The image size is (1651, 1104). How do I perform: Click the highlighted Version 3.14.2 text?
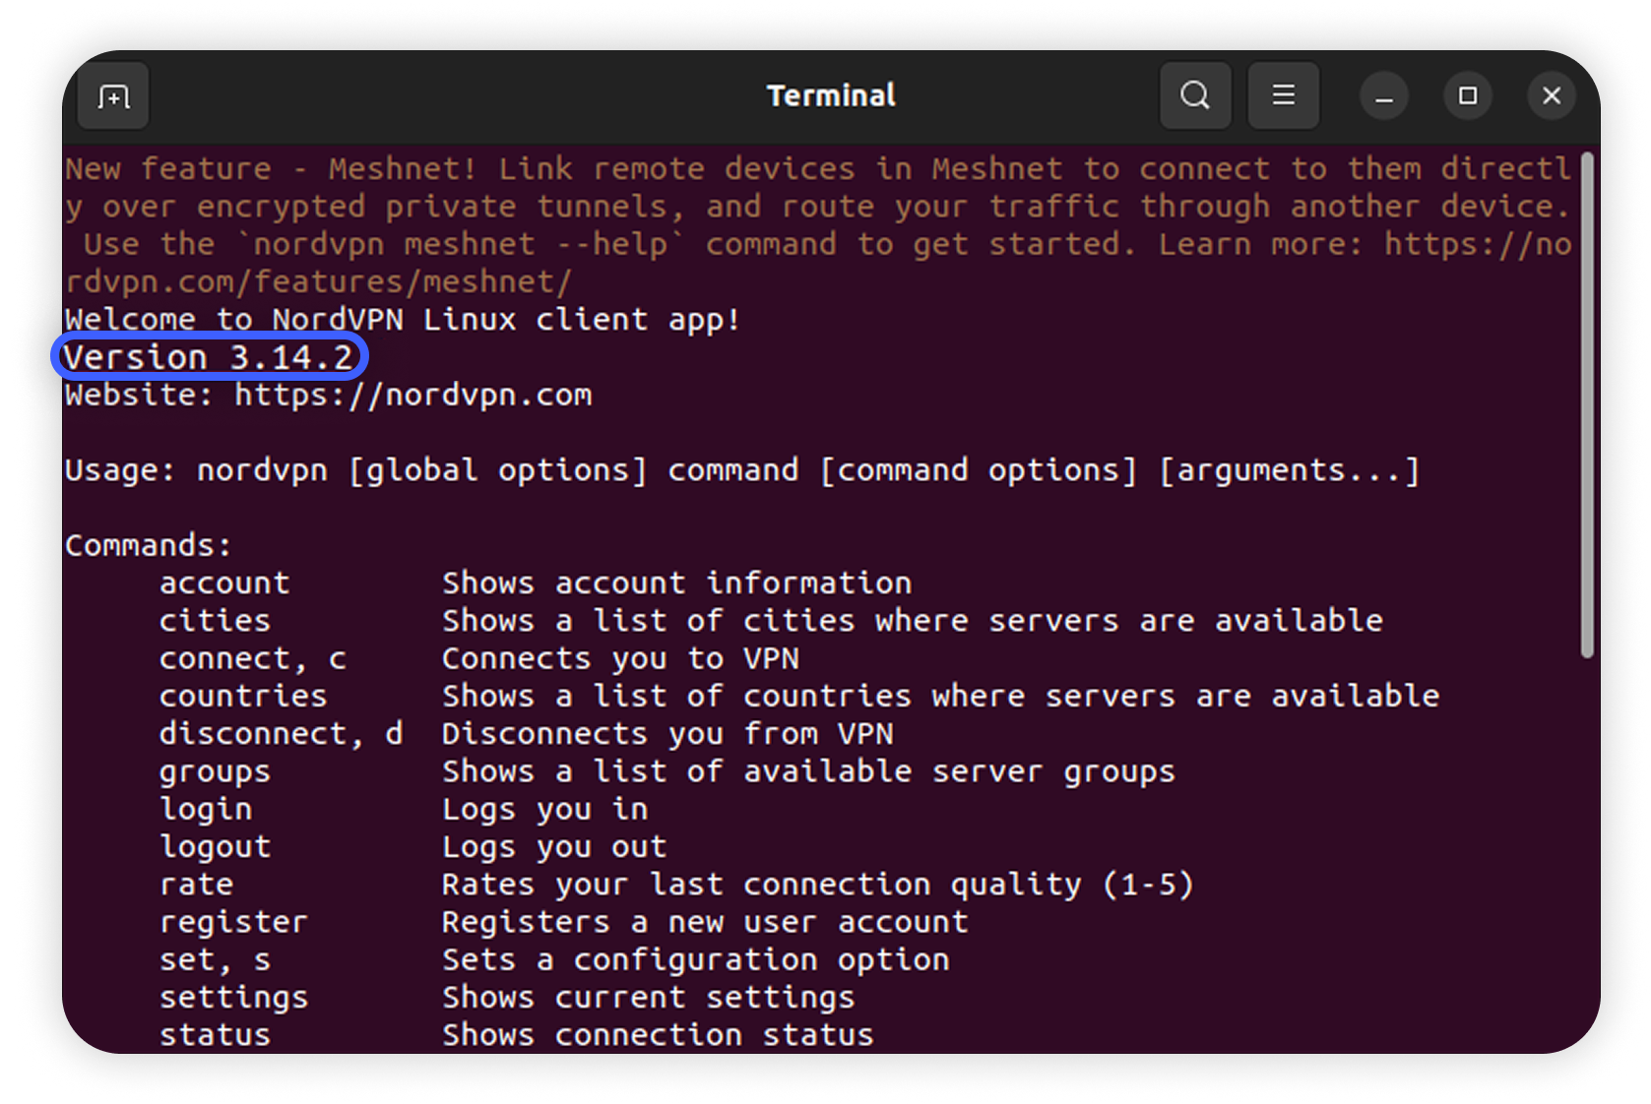[x=209, y=357]
